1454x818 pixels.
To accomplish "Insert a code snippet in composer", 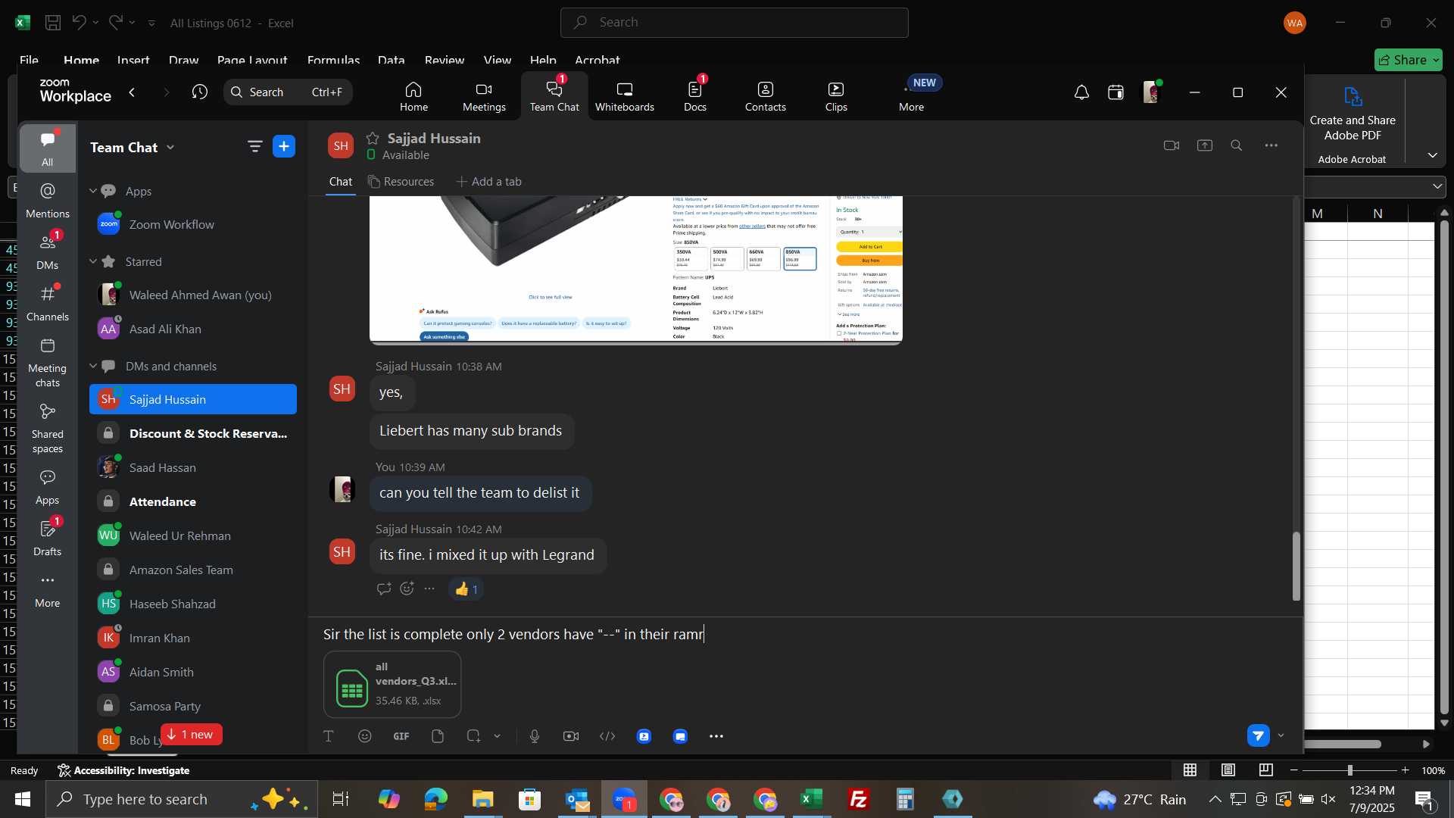I will pyautogui.click(x=607, y=736).
